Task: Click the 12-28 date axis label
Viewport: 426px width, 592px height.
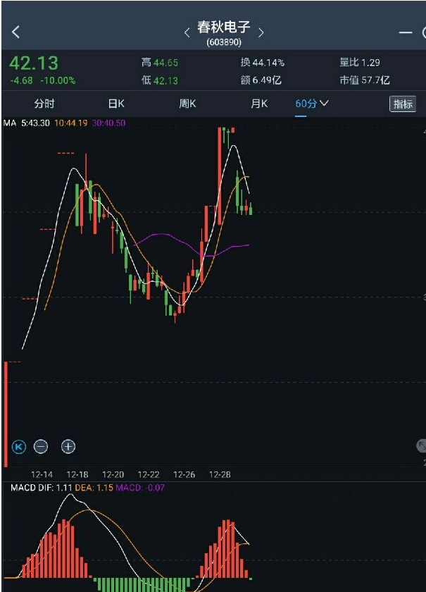Action: click(x=220, y=474)
